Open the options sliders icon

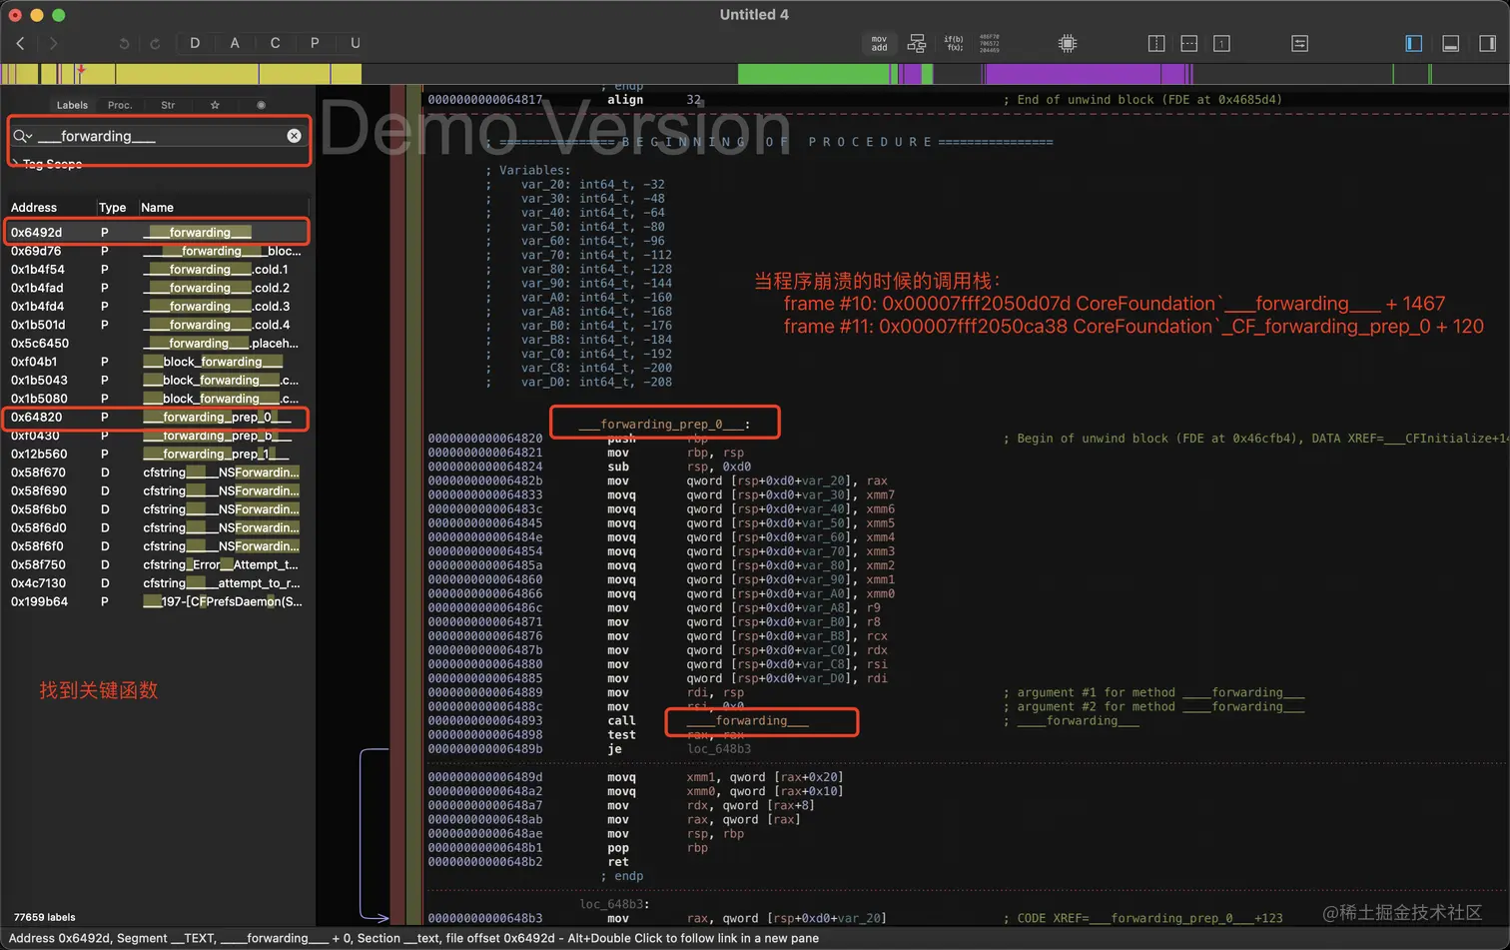click(1299, 44)
